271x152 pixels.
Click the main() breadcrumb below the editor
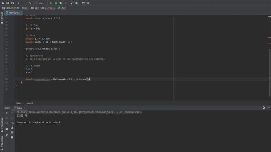29,103
